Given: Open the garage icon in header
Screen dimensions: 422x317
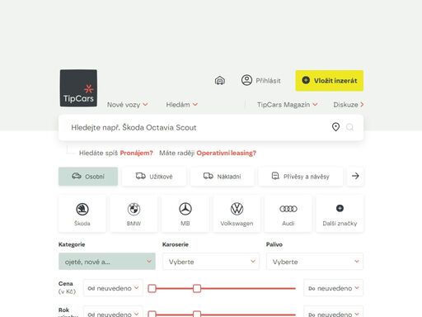Looking at the screenshot, I should pos(219,81).
